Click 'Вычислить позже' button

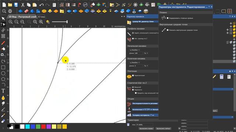pyautogui.click(x=146, y=129)
